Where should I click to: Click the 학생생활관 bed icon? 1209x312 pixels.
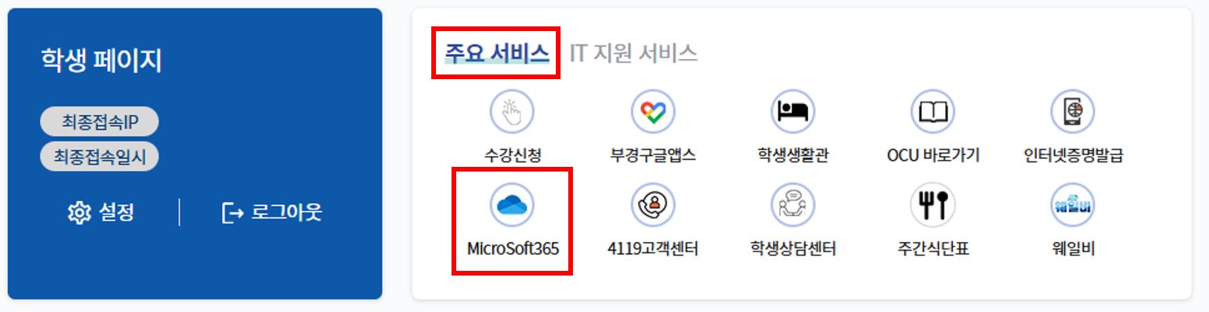(793, 113)
